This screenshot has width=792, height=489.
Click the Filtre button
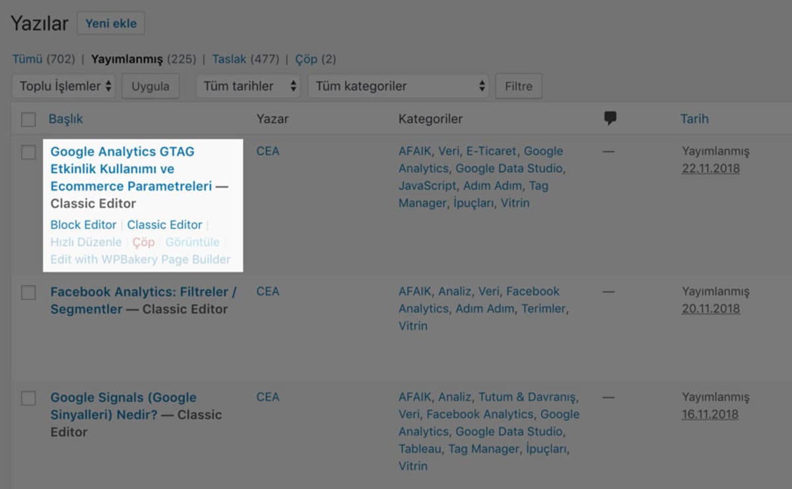[x=519, y=86]
